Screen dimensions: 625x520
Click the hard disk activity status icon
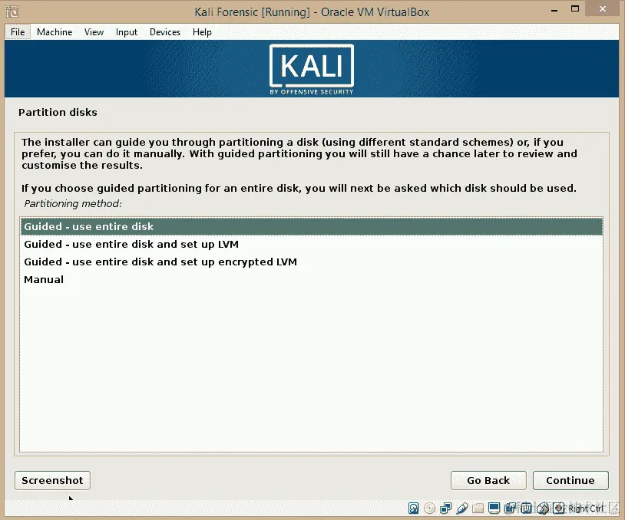[413, 508]
